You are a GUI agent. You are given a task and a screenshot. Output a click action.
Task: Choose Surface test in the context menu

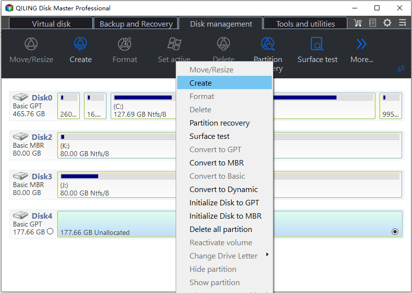pyautogui.click(x=225, y=136)
